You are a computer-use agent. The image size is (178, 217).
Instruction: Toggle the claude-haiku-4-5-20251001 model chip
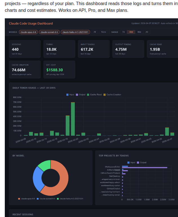click(x=75, y=32)
